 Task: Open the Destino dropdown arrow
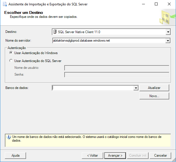pyautogui.click(x=168, y=32)
